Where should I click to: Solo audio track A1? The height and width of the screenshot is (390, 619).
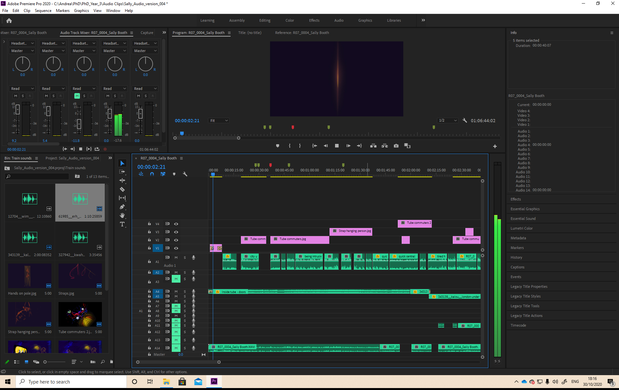point(185,257)
